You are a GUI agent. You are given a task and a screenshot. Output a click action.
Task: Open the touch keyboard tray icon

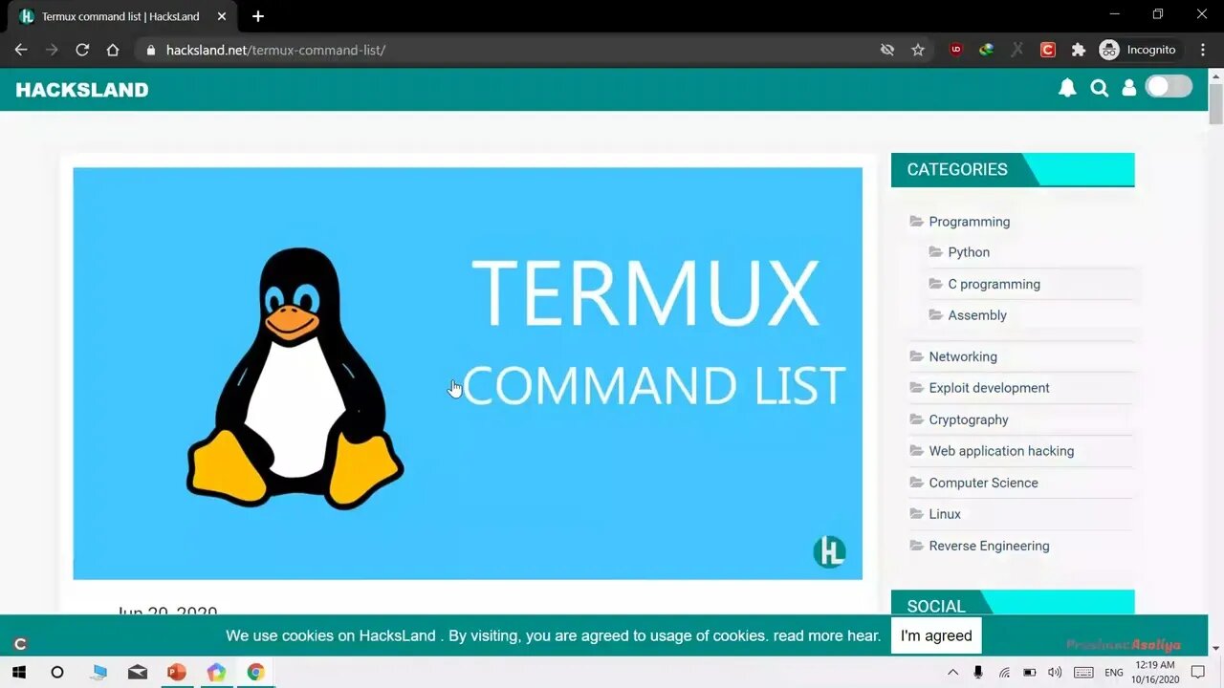(x=1084, y=672)
